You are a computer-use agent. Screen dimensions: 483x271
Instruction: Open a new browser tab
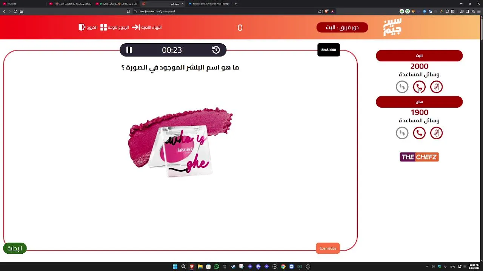tap(236, 4)
